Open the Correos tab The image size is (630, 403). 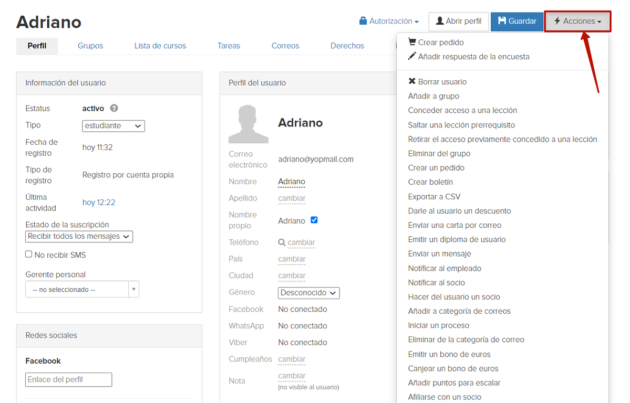285,46
